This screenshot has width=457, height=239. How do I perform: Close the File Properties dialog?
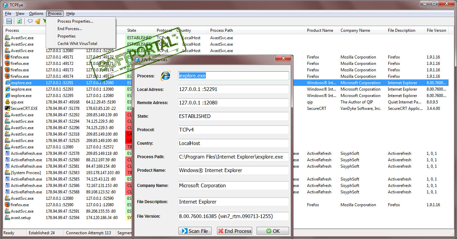tap(283, 58)
